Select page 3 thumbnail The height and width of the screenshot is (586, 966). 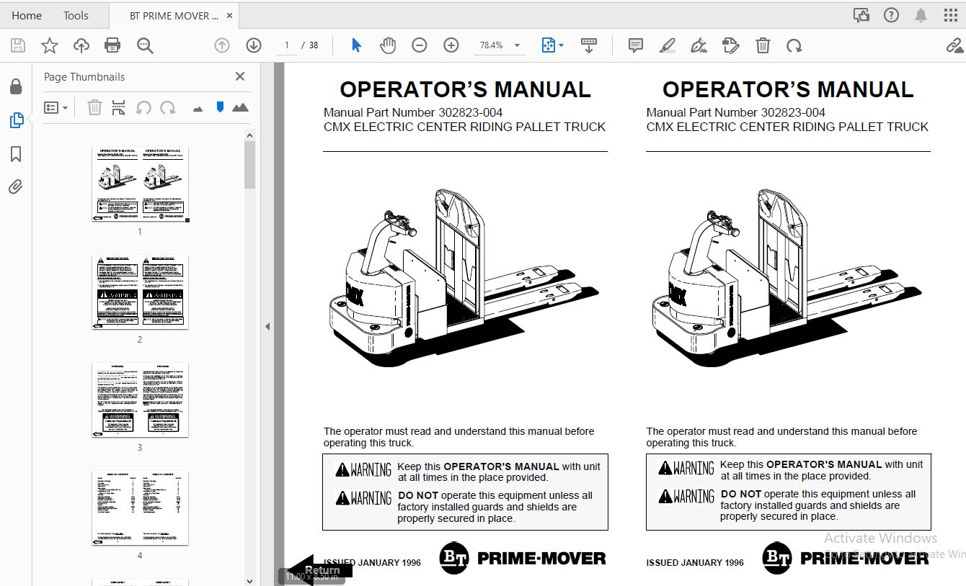pos(140,400)
